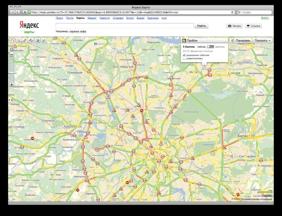
Task: Enable the видеокамеры checkbox
Action: 185,59
